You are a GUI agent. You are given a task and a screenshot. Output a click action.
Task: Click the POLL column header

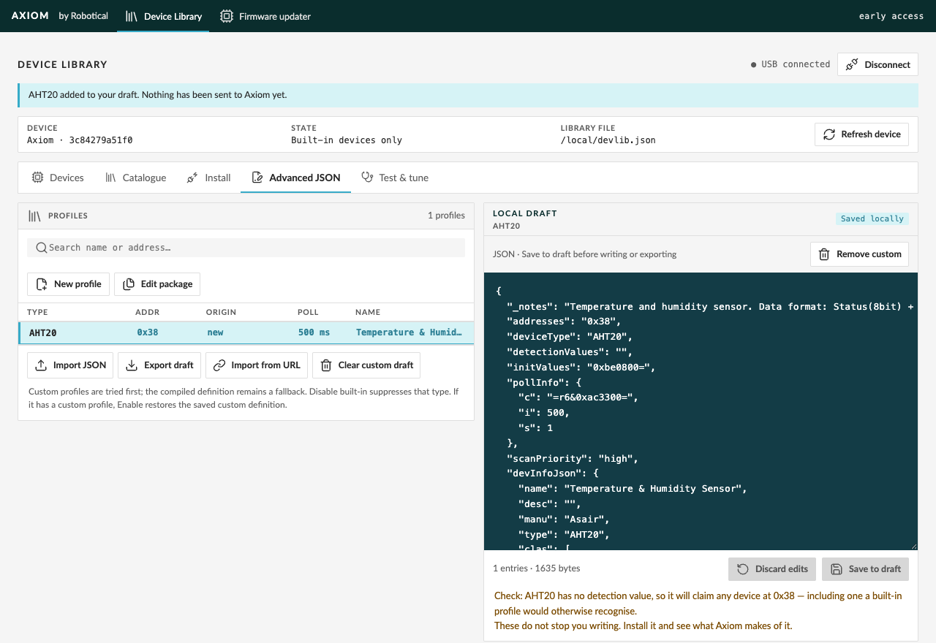pos(308,312)
